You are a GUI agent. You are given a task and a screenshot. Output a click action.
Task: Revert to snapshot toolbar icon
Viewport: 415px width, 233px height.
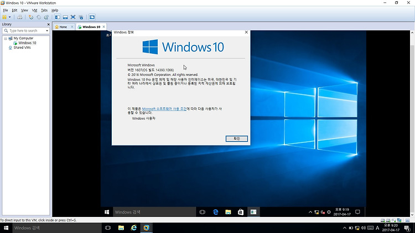click(x=39, y=17)
